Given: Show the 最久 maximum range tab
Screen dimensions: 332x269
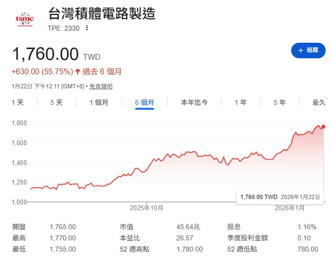Looking at the screenshot, I should (319, 102).
